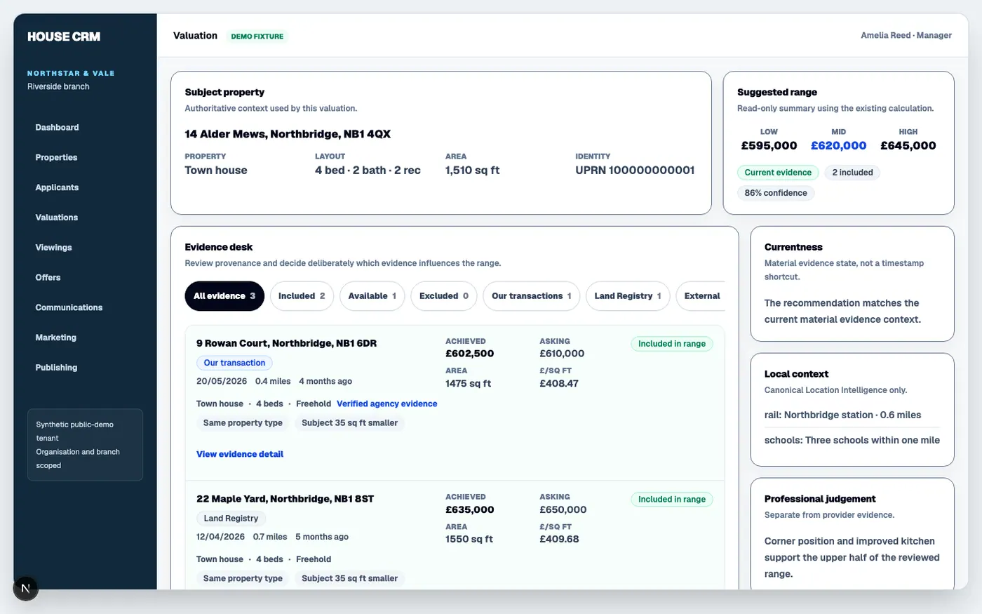982x614 pixels.
Task: Click the asking price £650,000
Action: 563,510
